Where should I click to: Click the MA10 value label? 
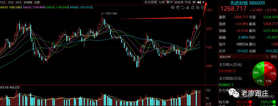tap(11, 7)
